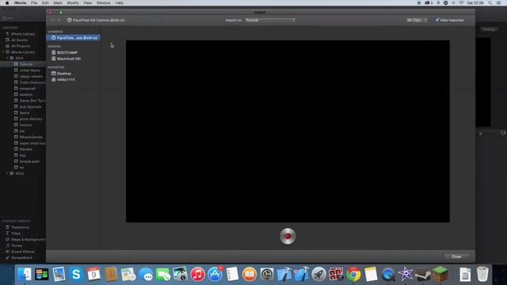Open System Preferences from the Dock
The image size is (507, 285).
(267, 275)
